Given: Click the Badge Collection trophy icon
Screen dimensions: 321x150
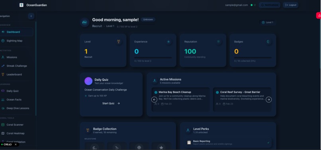Looking at the screenshot, I should pos(88,130).
